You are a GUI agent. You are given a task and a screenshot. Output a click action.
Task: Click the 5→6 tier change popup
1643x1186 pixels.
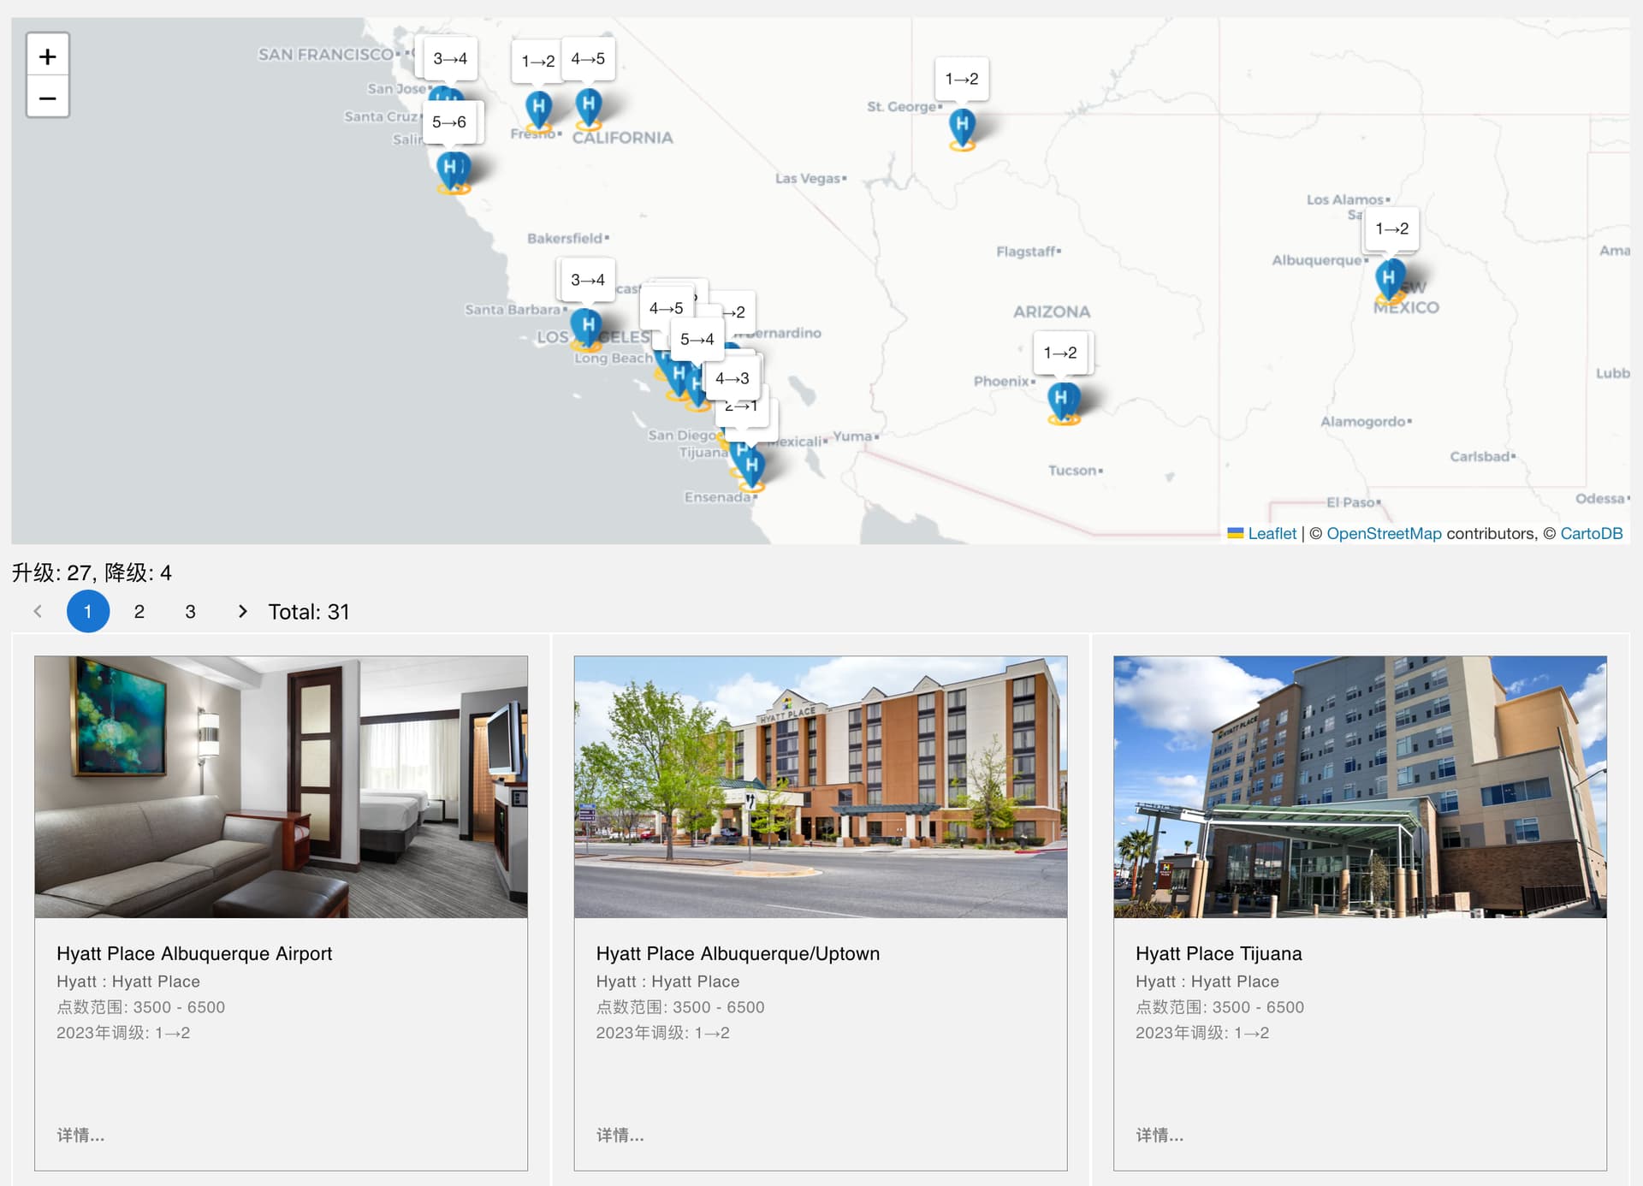click(x=449, y=122)
